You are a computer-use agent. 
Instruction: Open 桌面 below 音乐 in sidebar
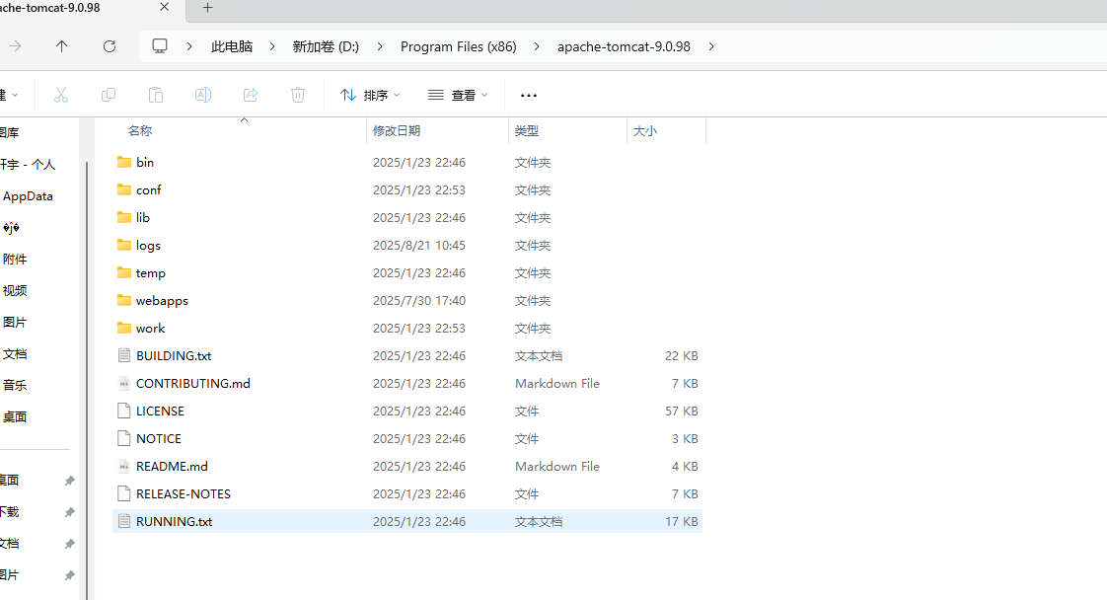point(15,417)
